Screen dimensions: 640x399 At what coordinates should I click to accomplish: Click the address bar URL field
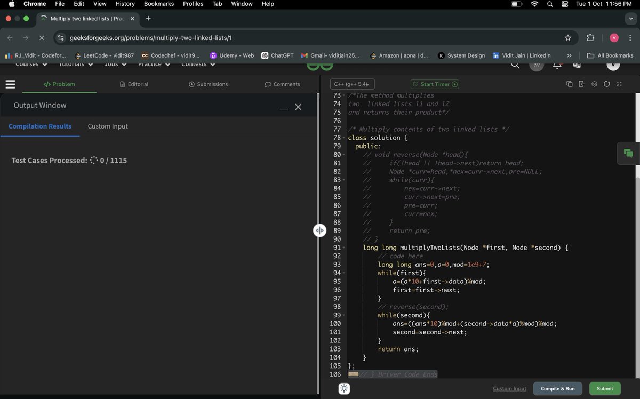click(x=315, y=38)
